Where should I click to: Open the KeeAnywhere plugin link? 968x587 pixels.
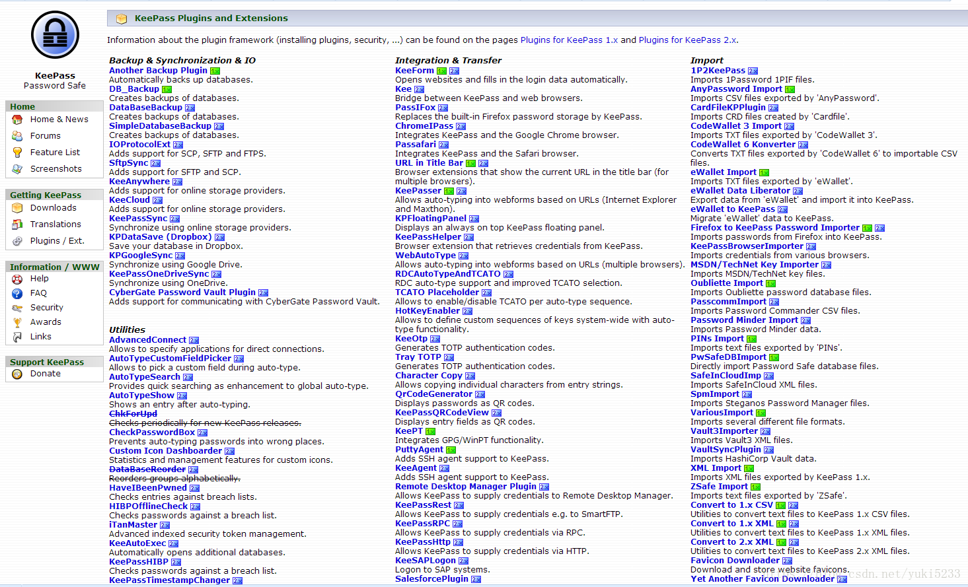click(x=139, y=182)
